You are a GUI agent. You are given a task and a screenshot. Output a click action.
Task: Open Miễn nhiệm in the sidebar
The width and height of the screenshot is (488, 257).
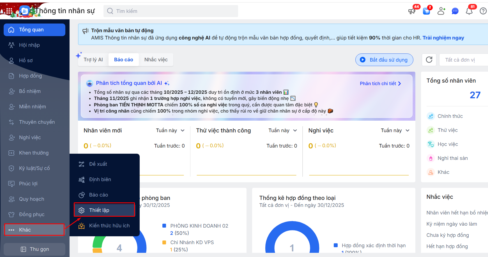coord(34,107)
